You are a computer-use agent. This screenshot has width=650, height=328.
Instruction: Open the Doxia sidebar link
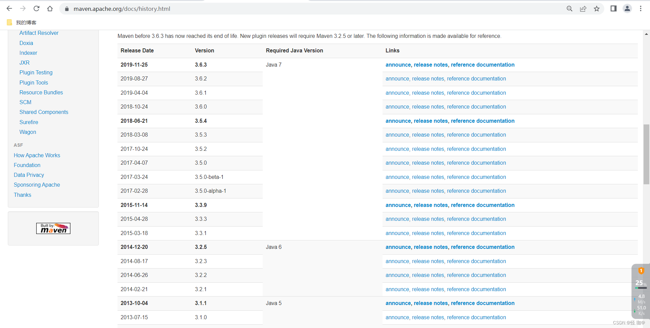click(x=26, y=43)
